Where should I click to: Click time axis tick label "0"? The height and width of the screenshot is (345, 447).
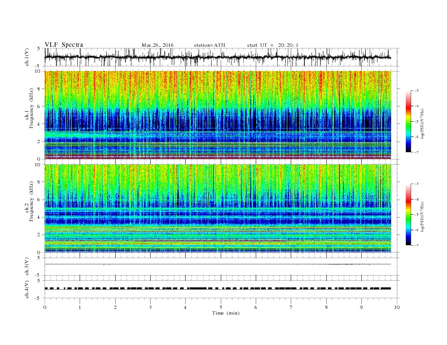coord(45,307)
